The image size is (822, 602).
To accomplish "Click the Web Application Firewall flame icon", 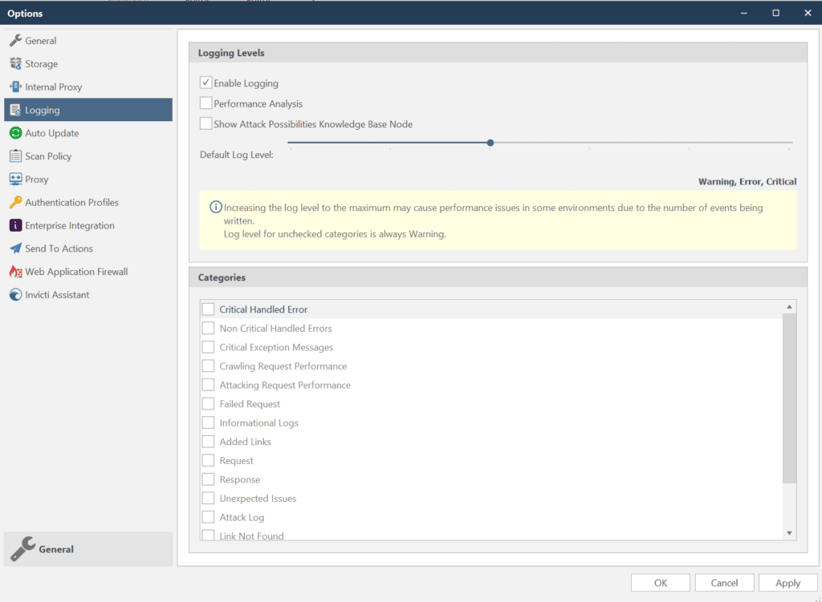I will coord(18,272).
